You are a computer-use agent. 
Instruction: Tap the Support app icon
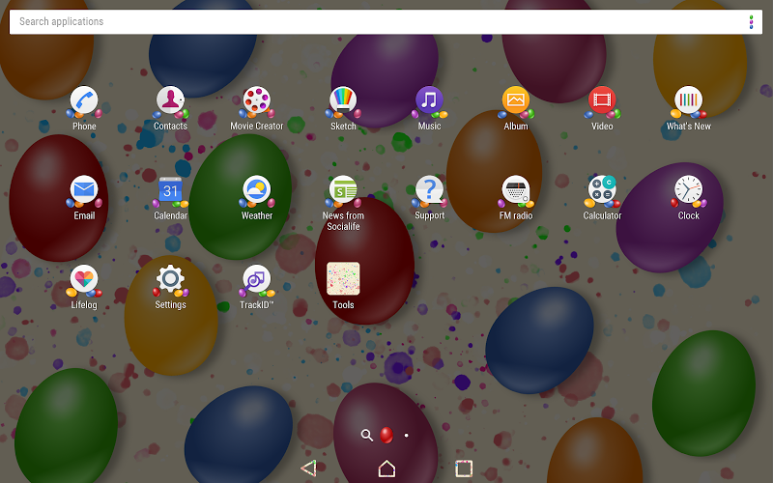[x=429, y=190]
